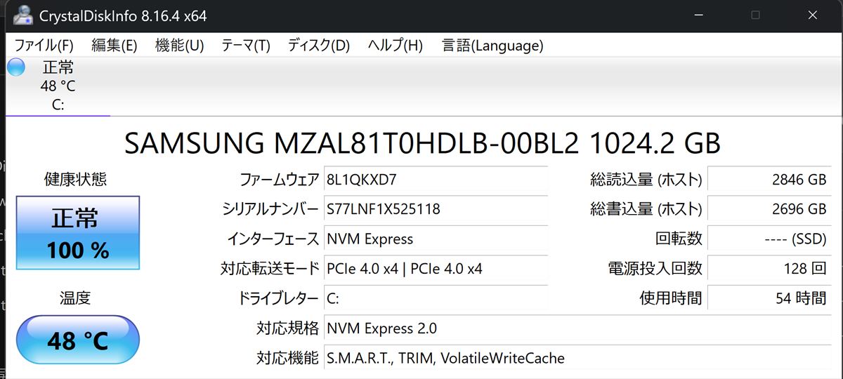The image size is (843, 379).
Task: Open the ファイル(F) menu
Action: pos(44,46)
